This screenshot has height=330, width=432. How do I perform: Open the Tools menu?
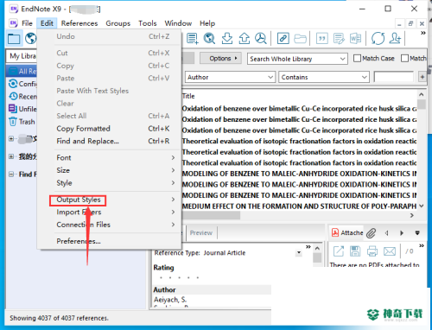[148, 23]
